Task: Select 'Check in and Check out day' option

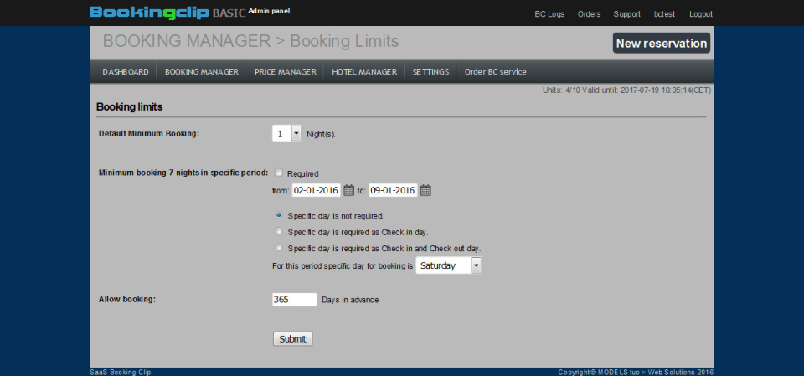Action: (279, 248)
